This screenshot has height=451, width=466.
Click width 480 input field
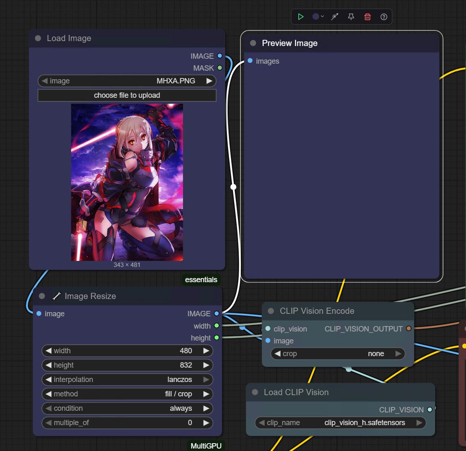tap(127, 351)
